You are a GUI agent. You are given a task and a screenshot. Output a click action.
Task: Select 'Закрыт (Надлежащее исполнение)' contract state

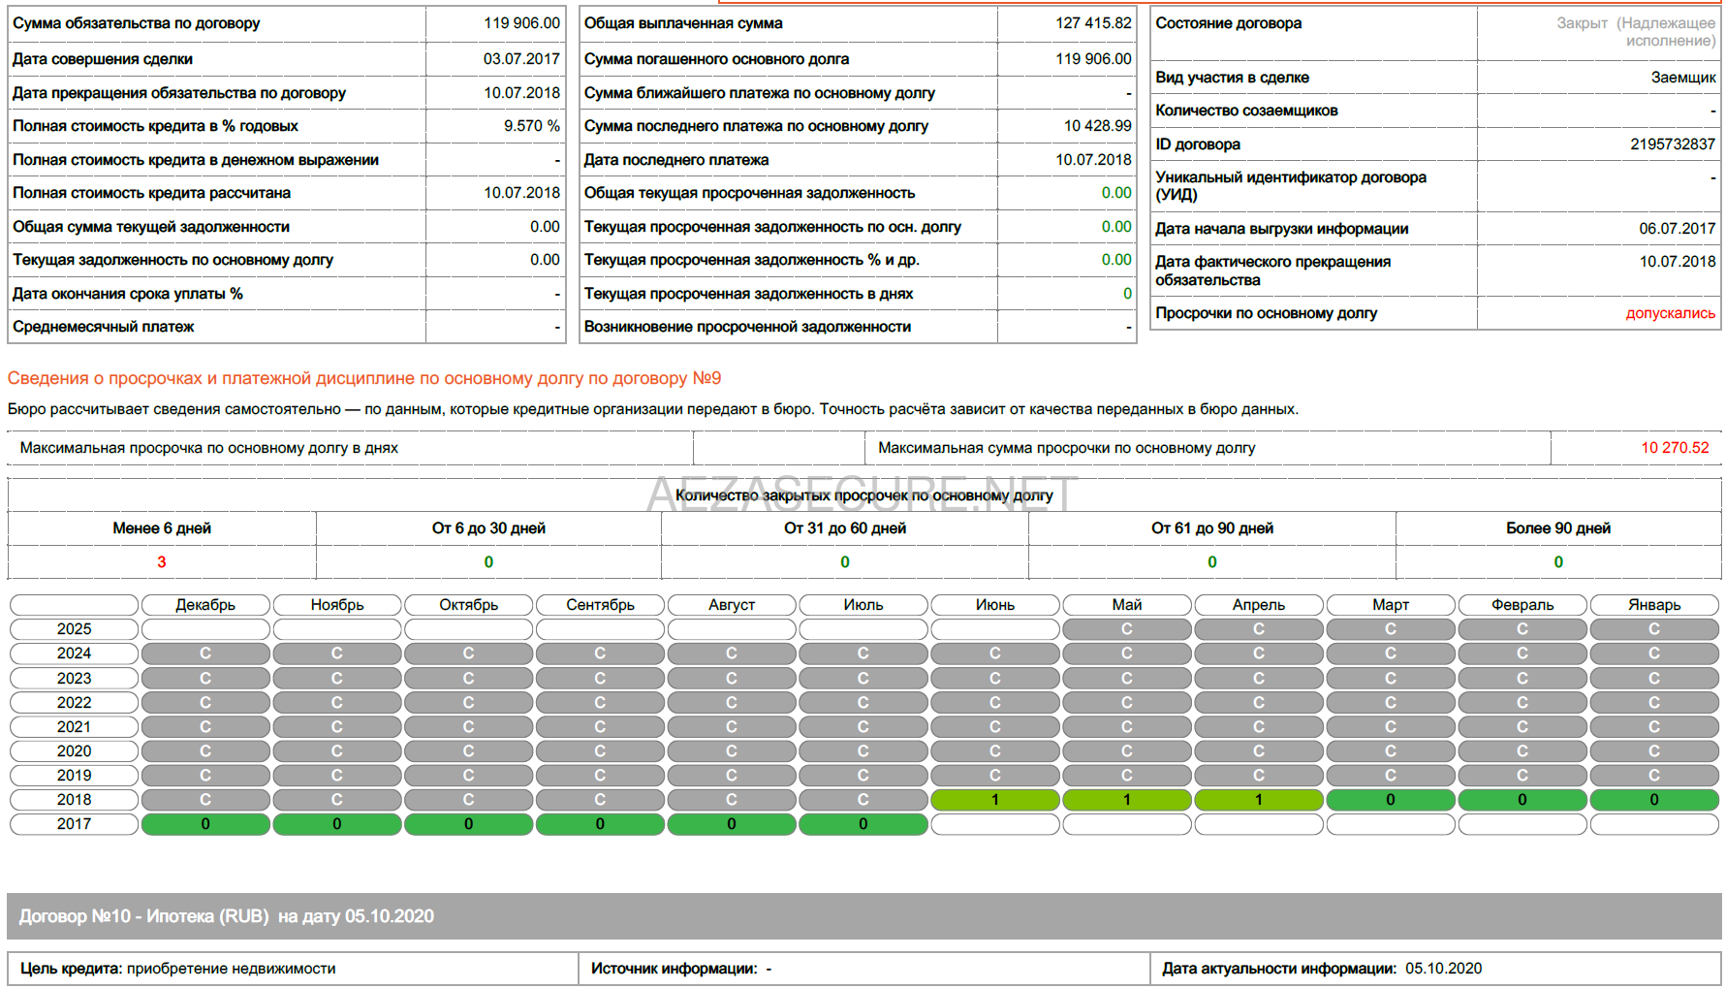[1636, 32]
